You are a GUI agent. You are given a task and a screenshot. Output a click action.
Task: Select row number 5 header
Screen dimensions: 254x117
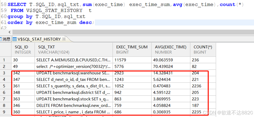coord(6,86)
